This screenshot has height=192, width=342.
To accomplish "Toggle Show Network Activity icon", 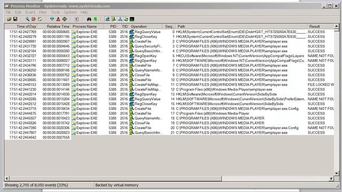I will point(120,19).
